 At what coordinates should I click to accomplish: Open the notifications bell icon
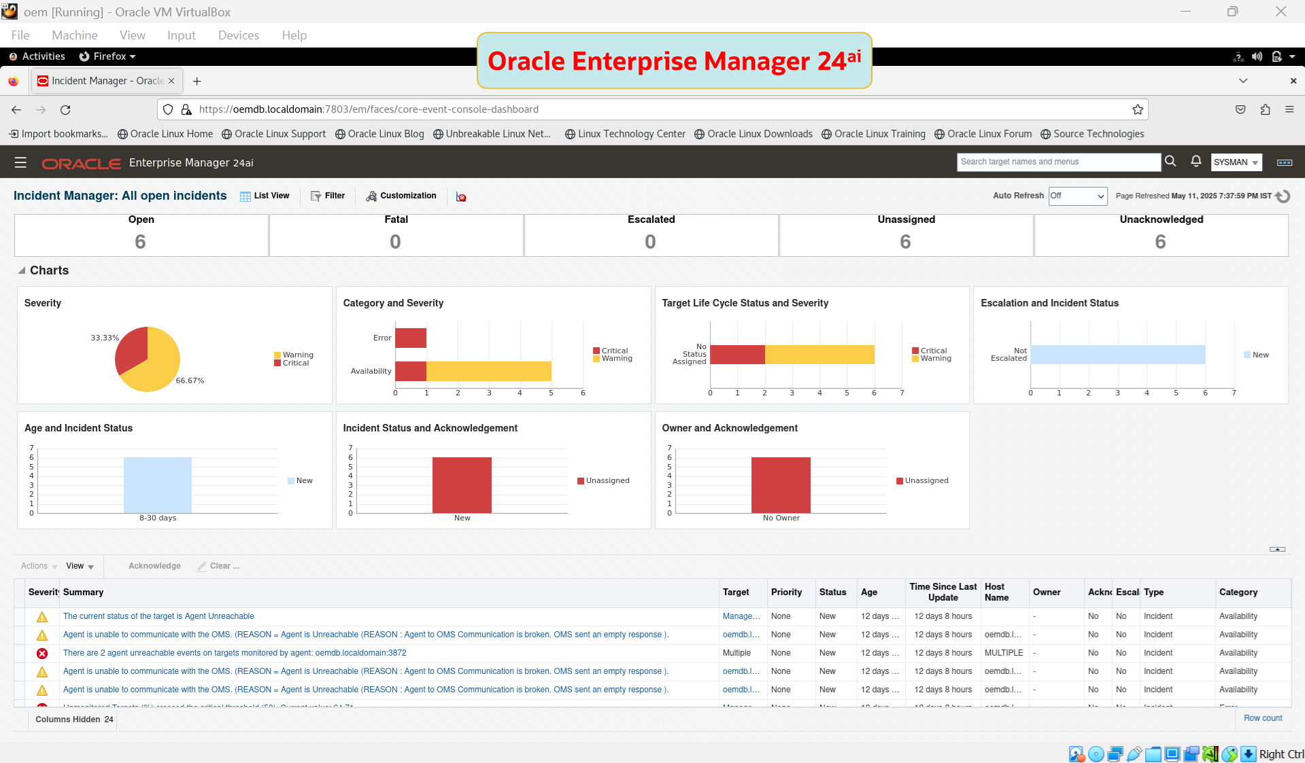coord(1196,161)
